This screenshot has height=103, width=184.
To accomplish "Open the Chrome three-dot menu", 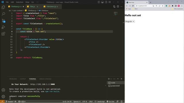I will click(182, 6).
